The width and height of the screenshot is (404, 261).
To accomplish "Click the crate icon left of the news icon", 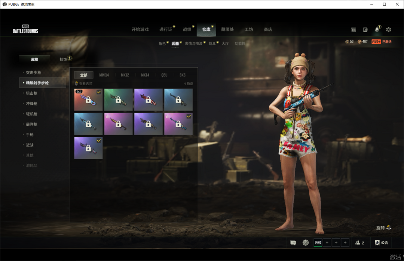I will pos(353,30).
